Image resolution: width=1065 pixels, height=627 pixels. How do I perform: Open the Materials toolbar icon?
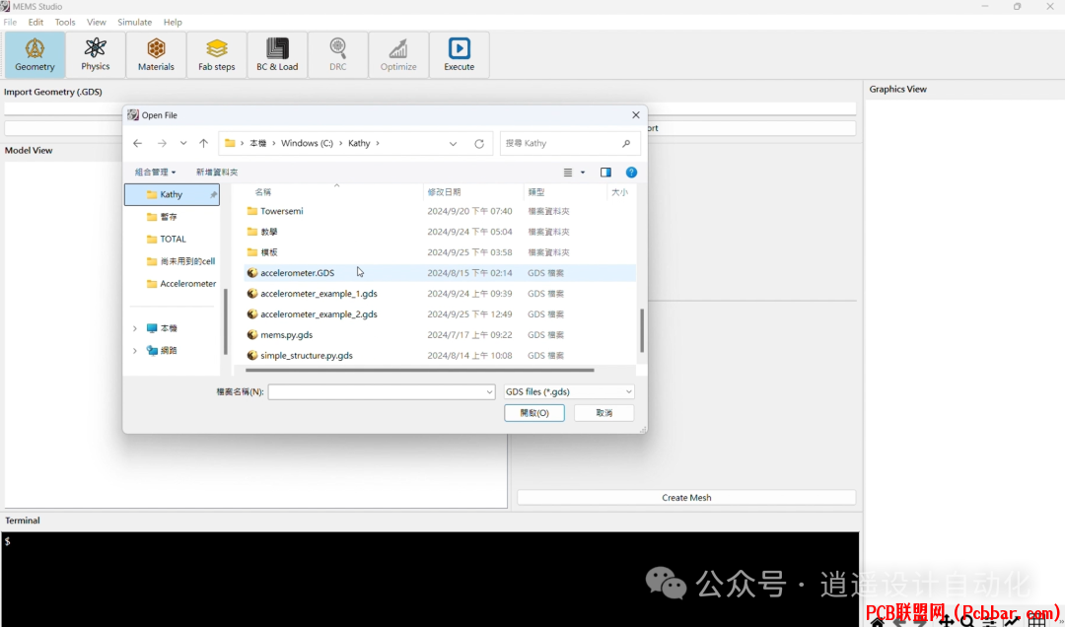click(156, 48)
